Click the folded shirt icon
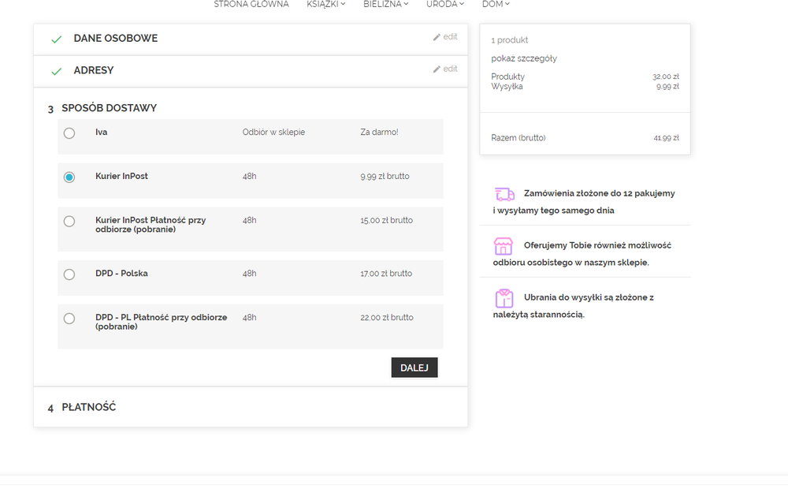788x489 pixels. pos(504,299)
